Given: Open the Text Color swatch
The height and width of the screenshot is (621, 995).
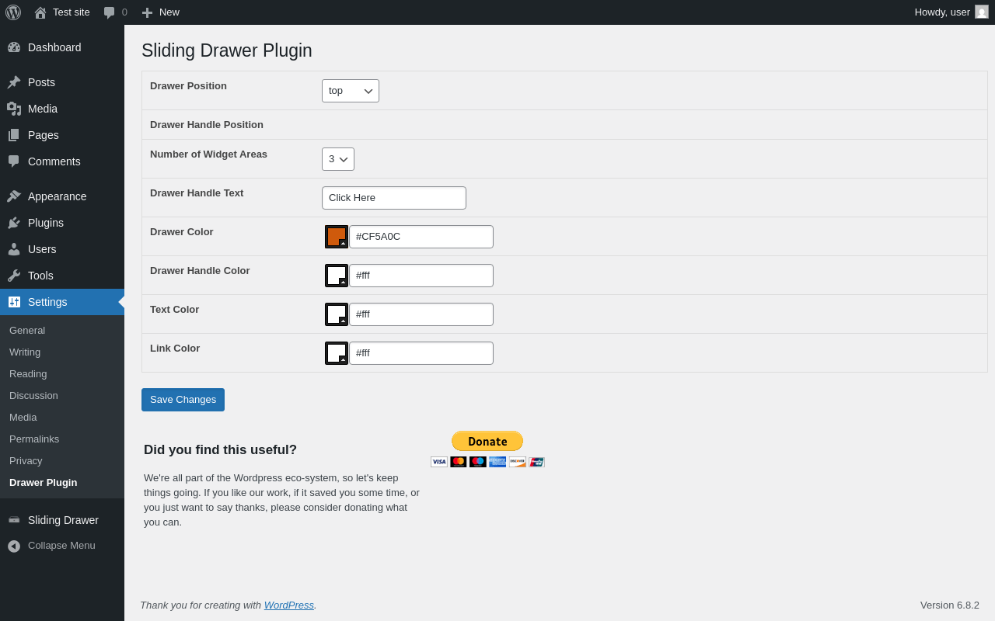Looking at the screenshot, I should (337, 314).
